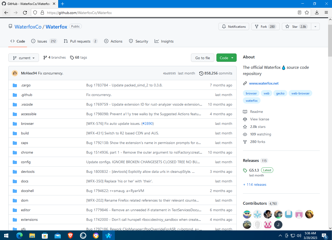Expand the Star lists dropdown arrow
The height and width of the screenshot is (240, 332).
(x=315, y=26)
